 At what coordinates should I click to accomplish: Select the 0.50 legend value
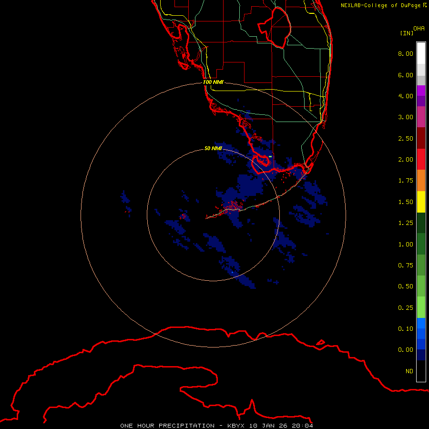click(406, 286)
